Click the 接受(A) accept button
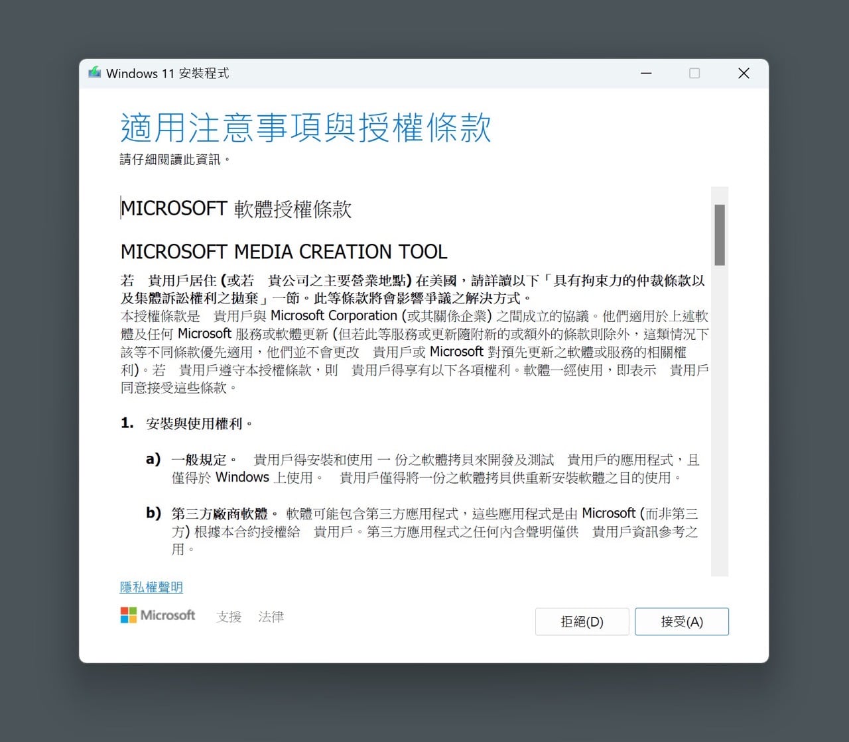 [682, 621]
